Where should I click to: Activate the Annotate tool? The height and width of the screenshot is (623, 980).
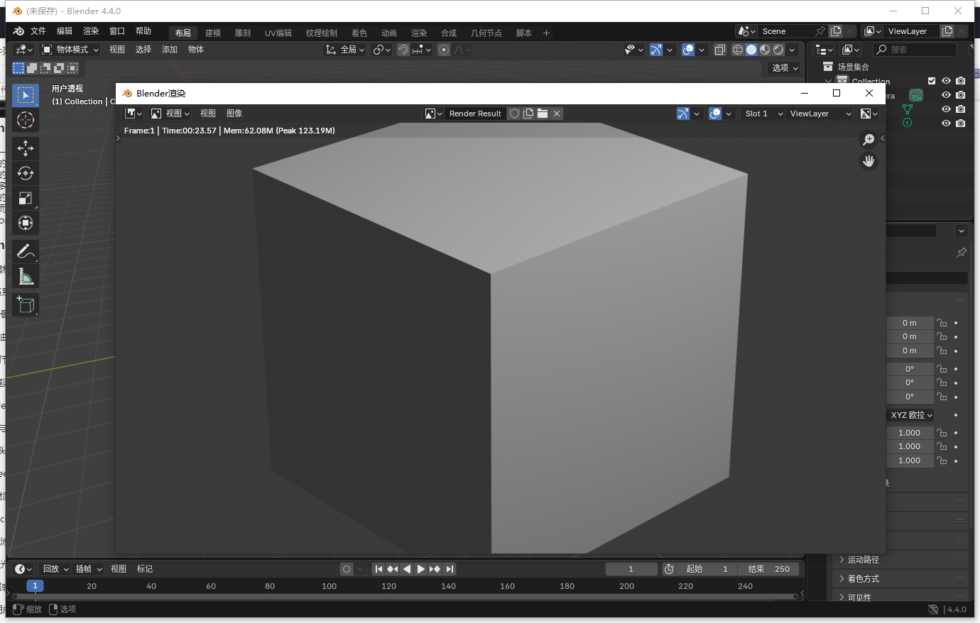(26, 251)
